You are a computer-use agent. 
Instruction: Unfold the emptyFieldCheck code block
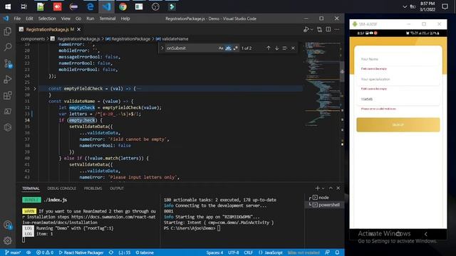35,88
